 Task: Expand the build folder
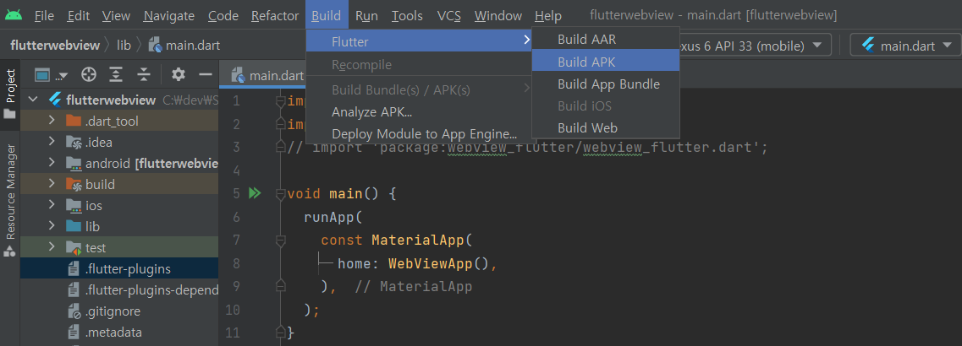click(x=52, y=184)
